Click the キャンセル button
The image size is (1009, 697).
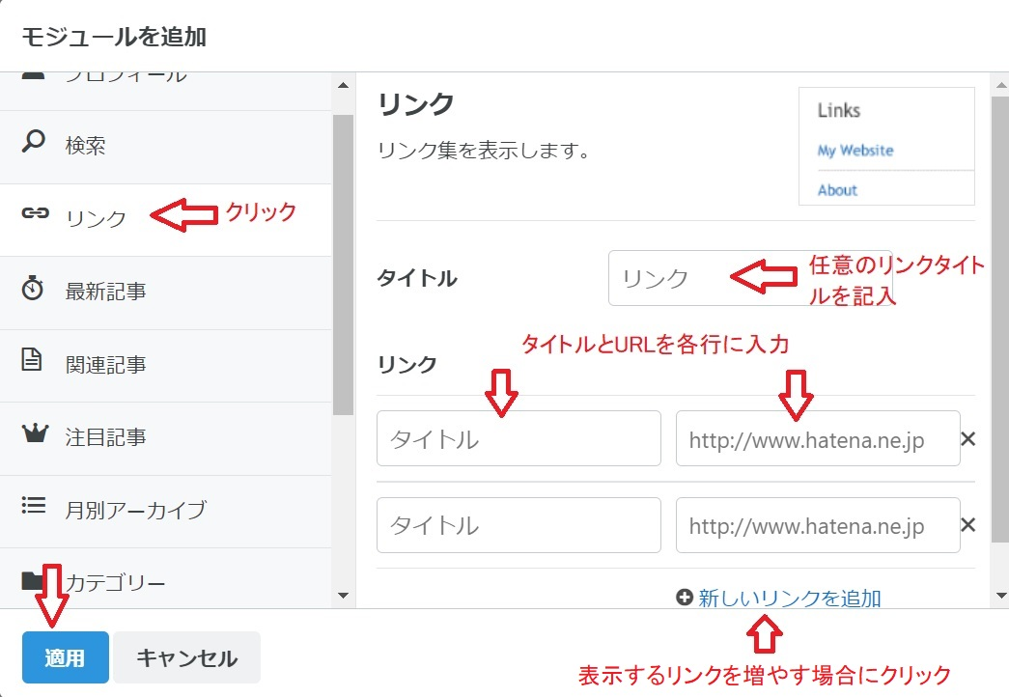pos(186,656)
